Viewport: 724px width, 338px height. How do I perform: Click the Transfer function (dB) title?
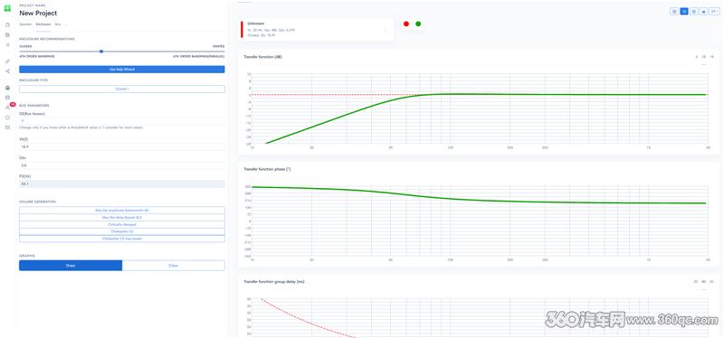(262, 57)
